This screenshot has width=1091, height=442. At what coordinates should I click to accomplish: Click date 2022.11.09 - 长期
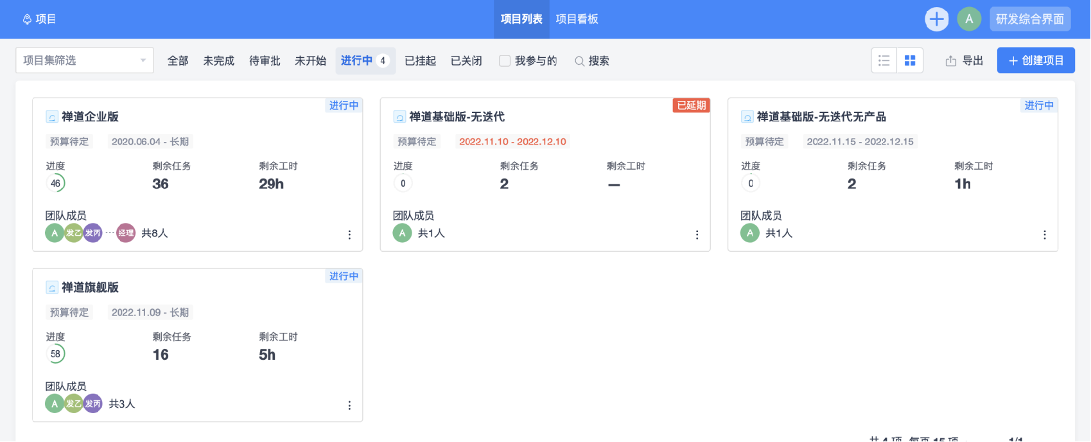(x=150, y=313)
